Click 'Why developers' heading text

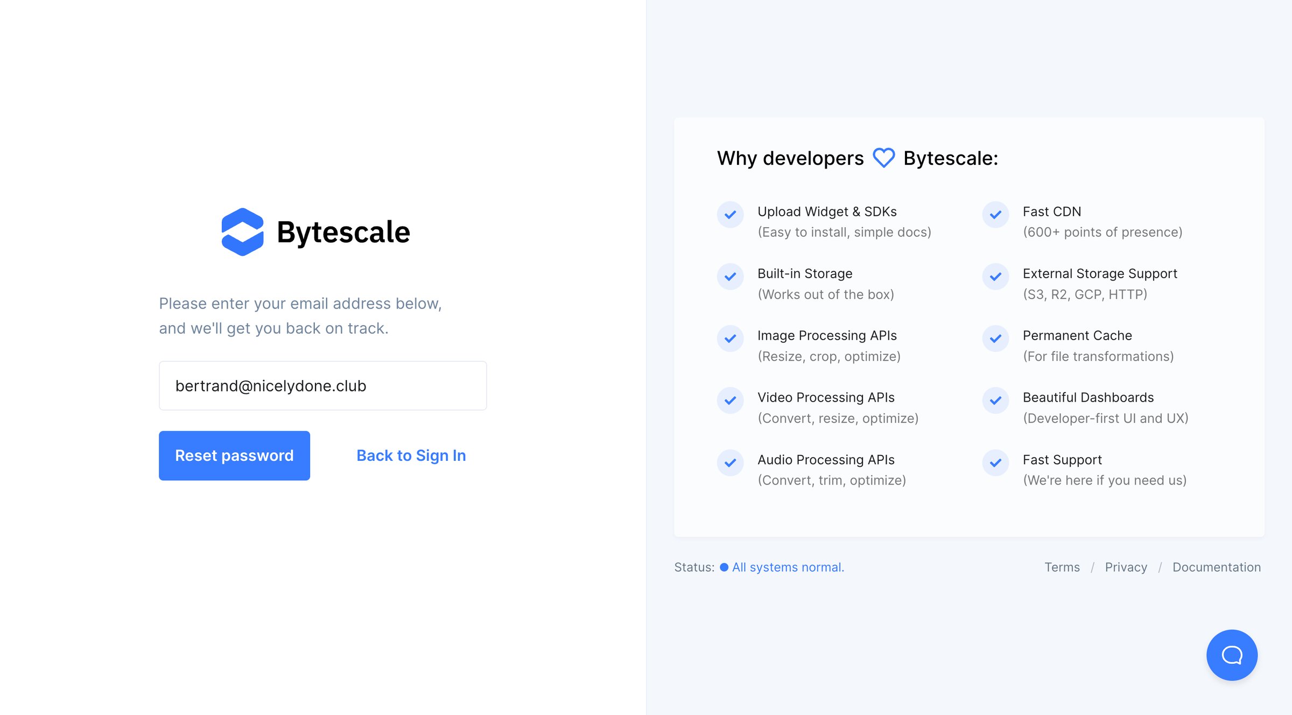[x=790, y=158]
